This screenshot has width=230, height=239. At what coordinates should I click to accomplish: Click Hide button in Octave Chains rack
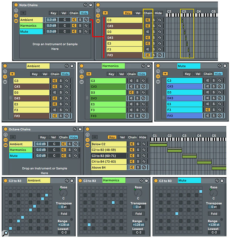(x=73, y=137)
